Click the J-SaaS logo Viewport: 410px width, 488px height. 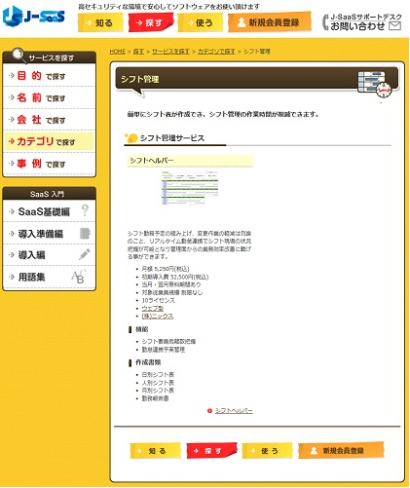click(34, 17)
